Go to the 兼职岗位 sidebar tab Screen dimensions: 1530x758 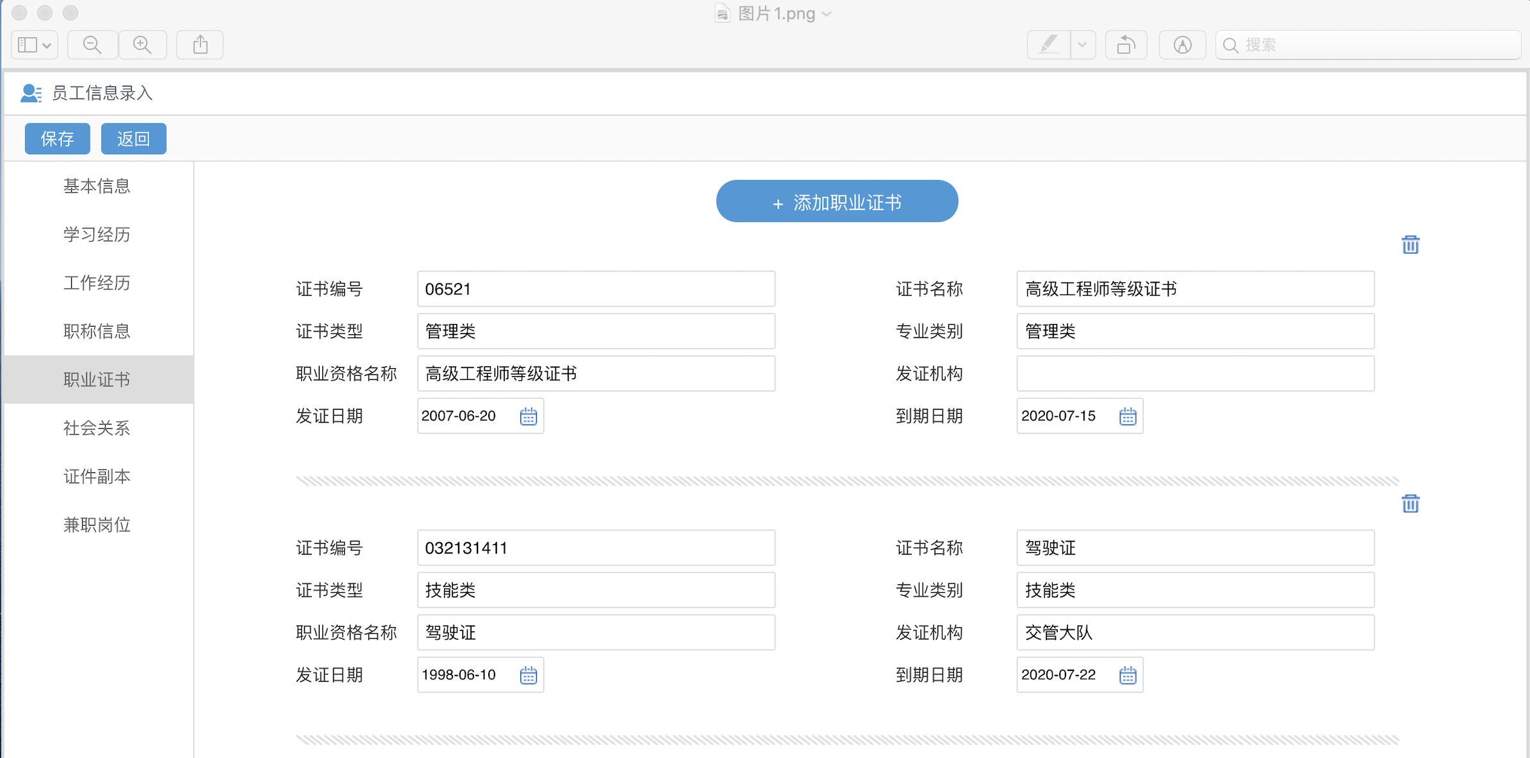97,525
